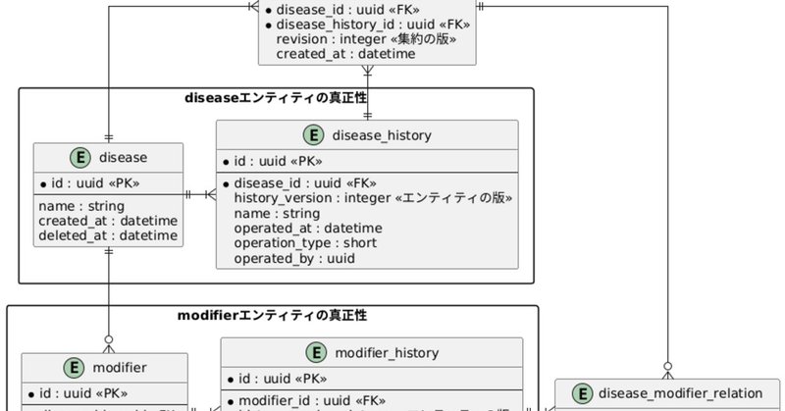The height and width of the screenshot is (411, 785).
Task: Click id : uuid «PK» in disease_history
Action: [278, 162]
